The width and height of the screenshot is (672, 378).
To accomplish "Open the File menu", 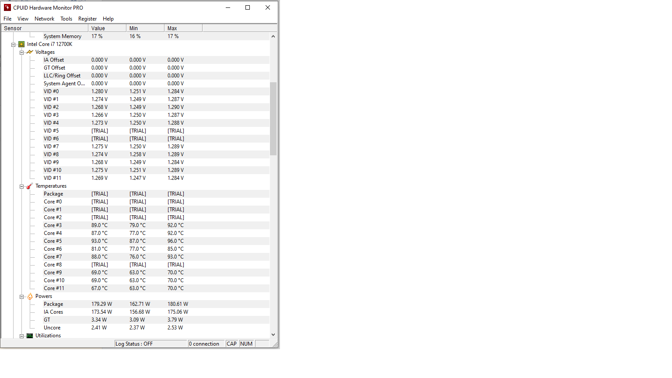I will point(7,19).
